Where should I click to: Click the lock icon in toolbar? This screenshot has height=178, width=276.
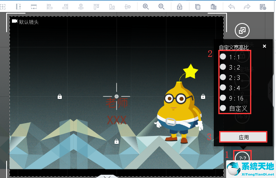[180, 7]
